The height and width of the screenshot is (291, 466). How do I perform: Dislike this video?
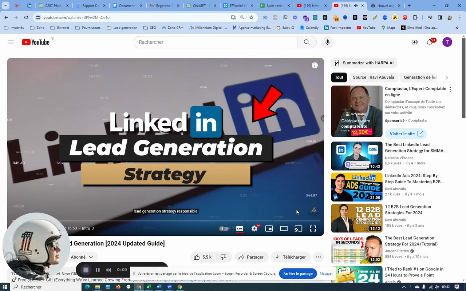pyautogui.click(x=224, y=257)
